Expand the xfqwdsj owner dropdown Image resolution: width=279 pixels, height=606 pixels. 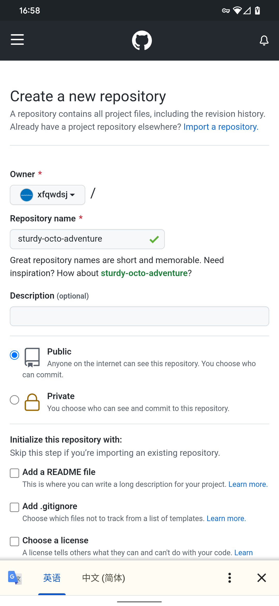click(x=48, y=195)
